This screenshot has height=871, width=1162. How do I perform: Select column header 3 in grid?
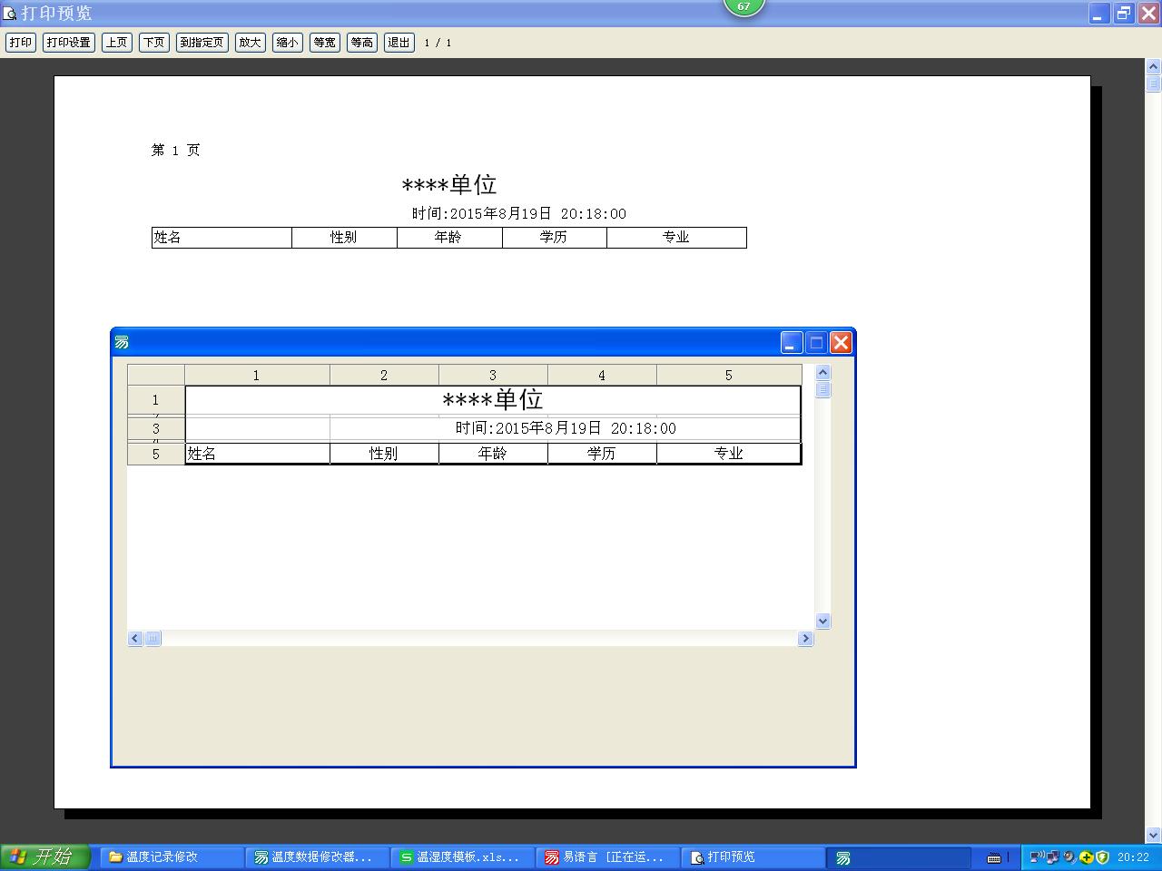(x=493, y=376)
